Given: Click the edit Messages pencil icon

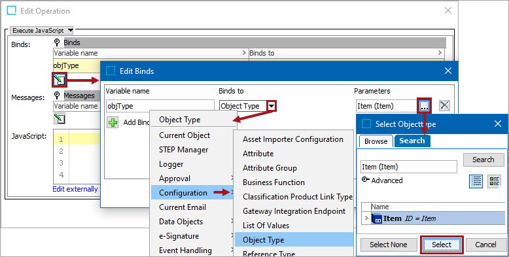Looking at the screenshot, I should (x=60, y=118).
